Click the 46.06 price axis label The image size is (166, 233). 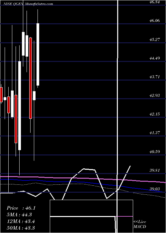155,21
